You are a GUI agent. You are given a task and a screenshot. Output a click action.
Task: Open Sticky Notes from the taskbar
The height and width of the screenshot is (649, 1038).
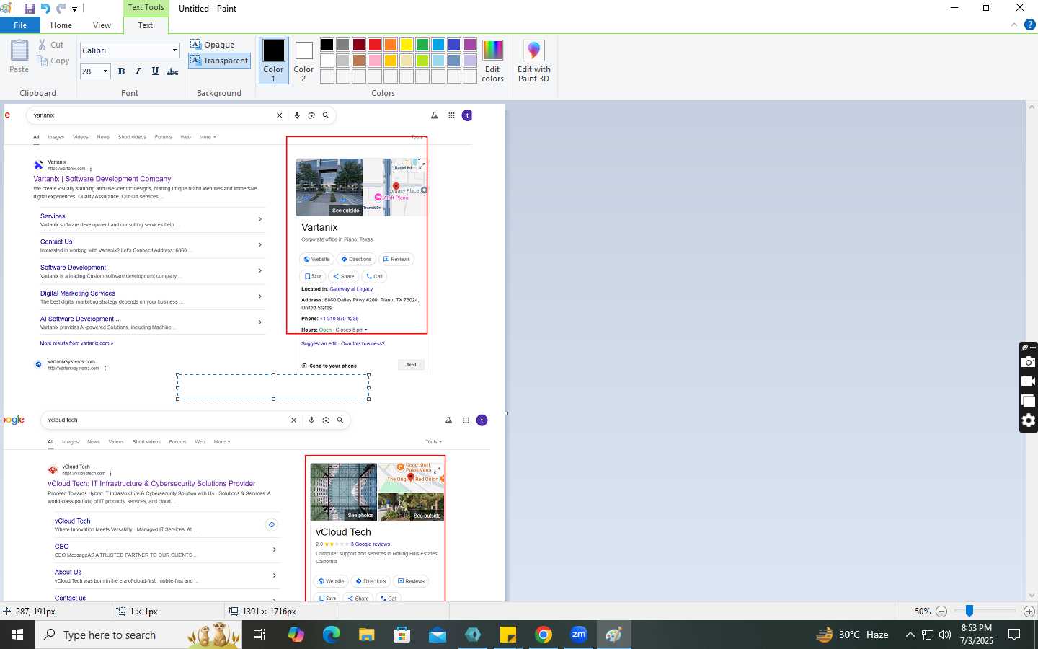click(x=508, y=635)
